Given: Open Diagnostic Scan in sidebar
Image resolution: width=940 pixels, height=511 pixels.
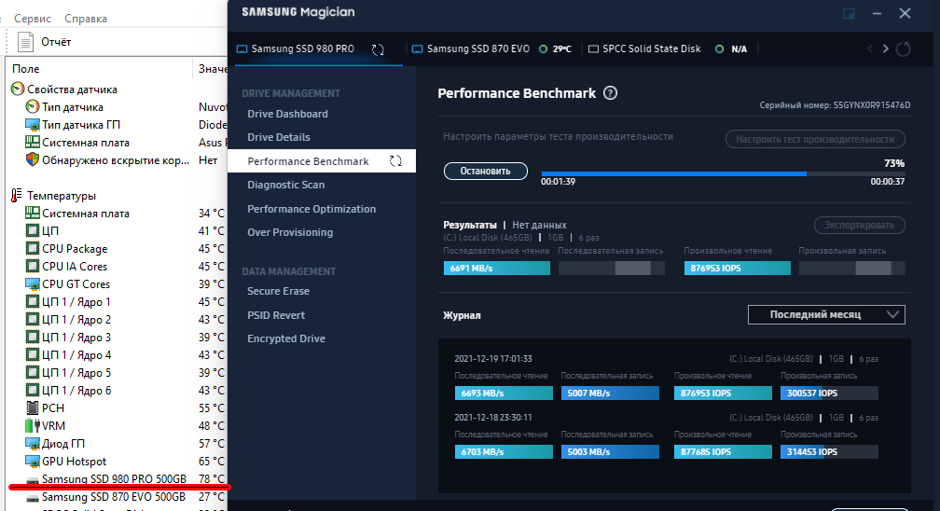Looking at the screenshot, I should pos(286,185).
